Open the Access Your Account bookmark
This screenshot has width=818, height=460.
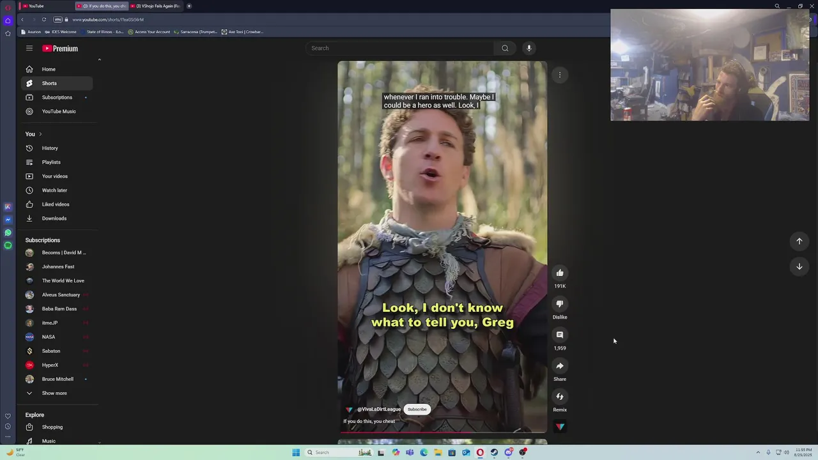coord(150,32)
